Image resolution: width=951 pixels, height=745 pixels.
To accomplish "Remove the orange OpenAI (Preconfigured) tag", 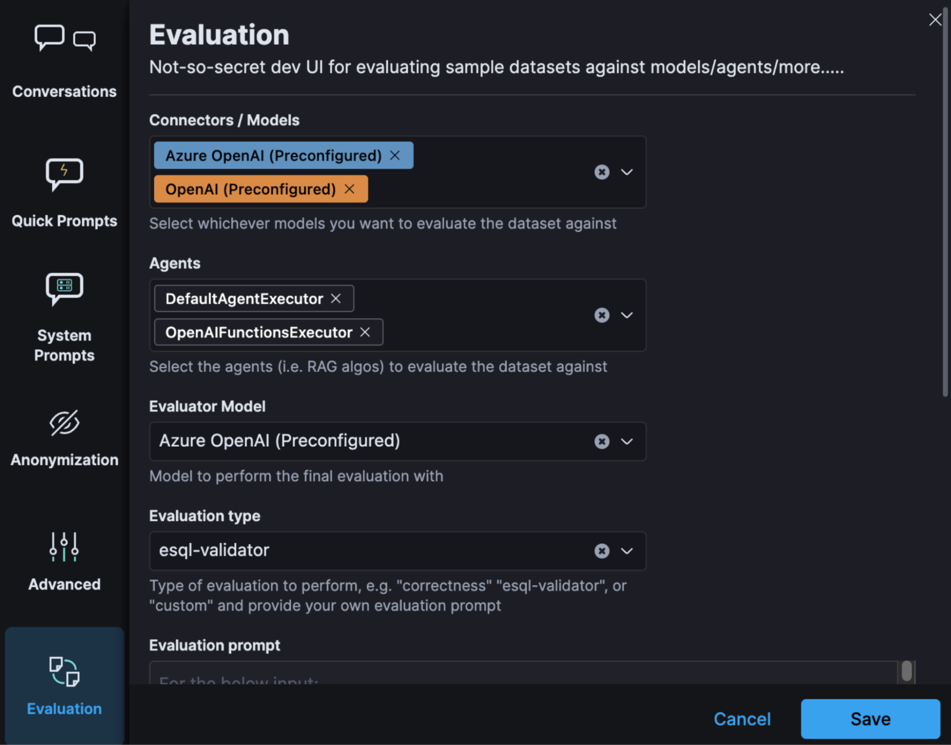I will pyautogui.click(x=350, y=189).
